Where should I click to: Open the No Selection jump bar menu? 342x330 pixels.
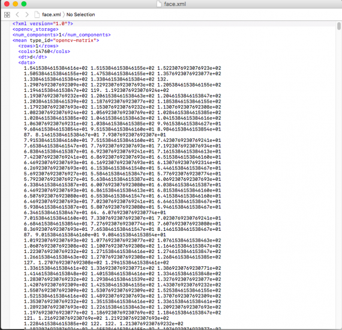click(81, 14)
